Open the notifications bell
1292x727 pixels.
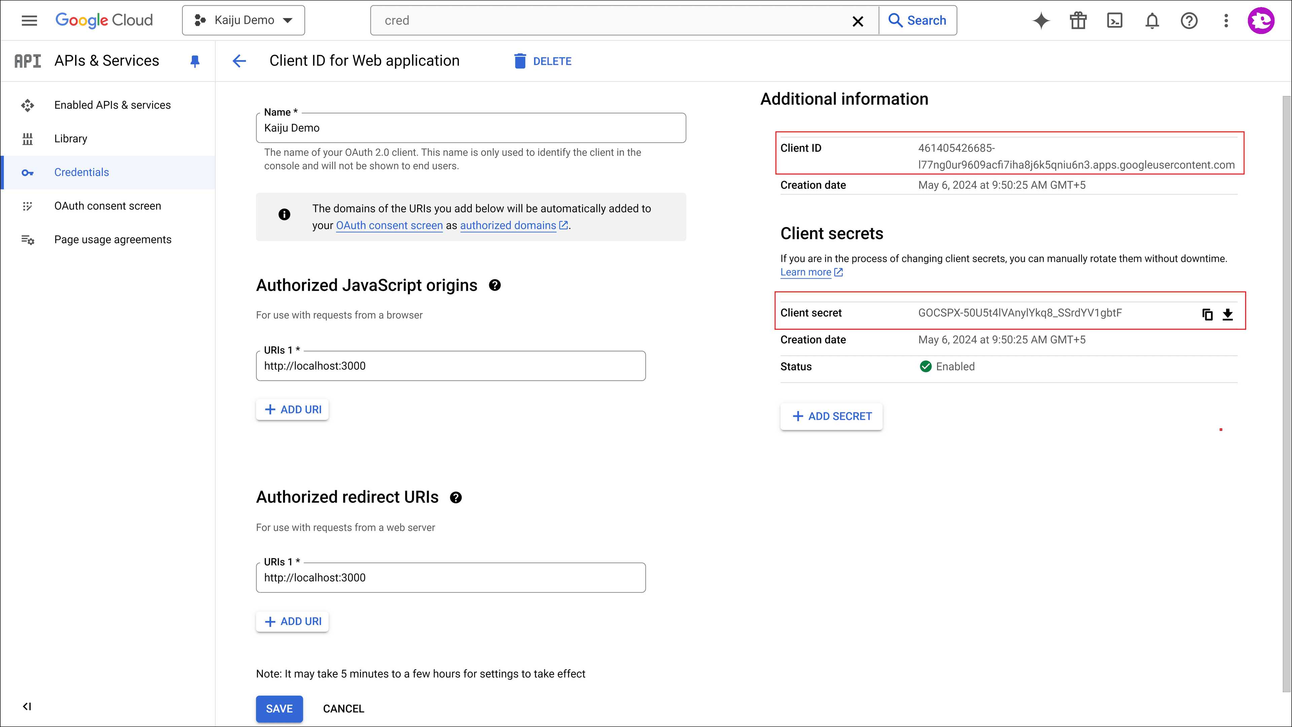tap(1152, 21)
